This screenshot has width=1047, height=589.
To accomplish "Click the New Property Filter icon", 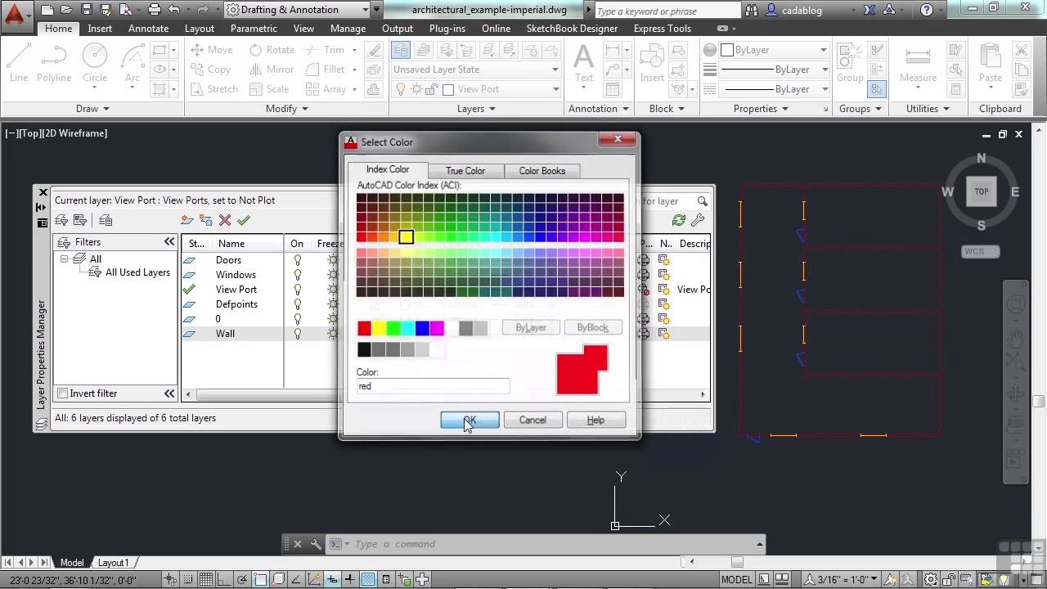I will point(61,220).
